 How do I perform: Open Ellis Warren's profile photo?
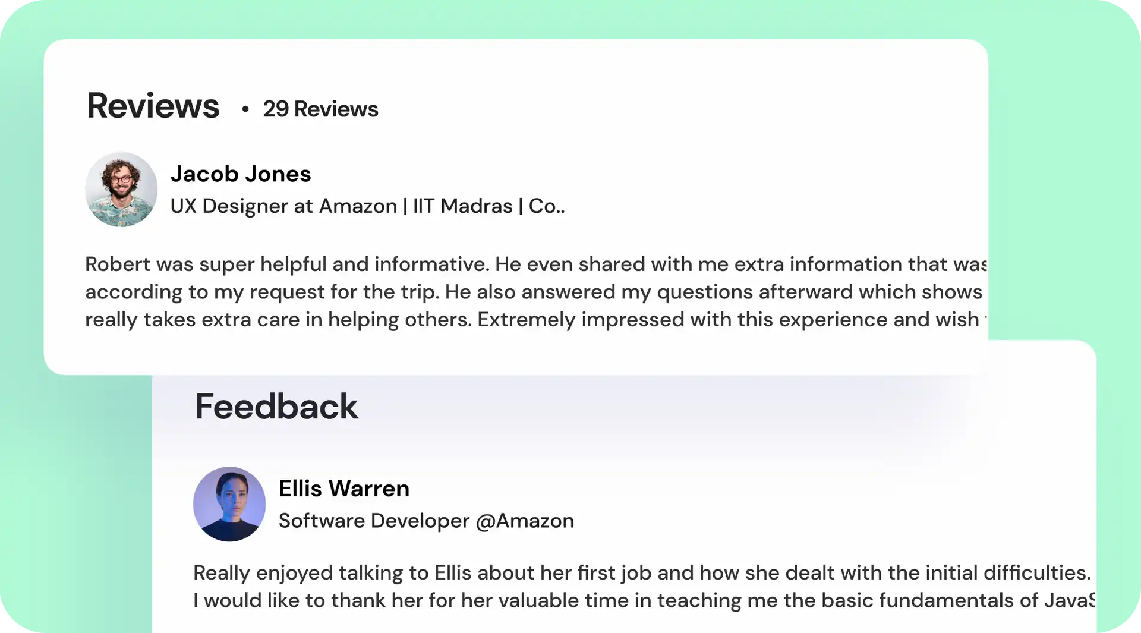pyautogui.click(x=229, y=504)
